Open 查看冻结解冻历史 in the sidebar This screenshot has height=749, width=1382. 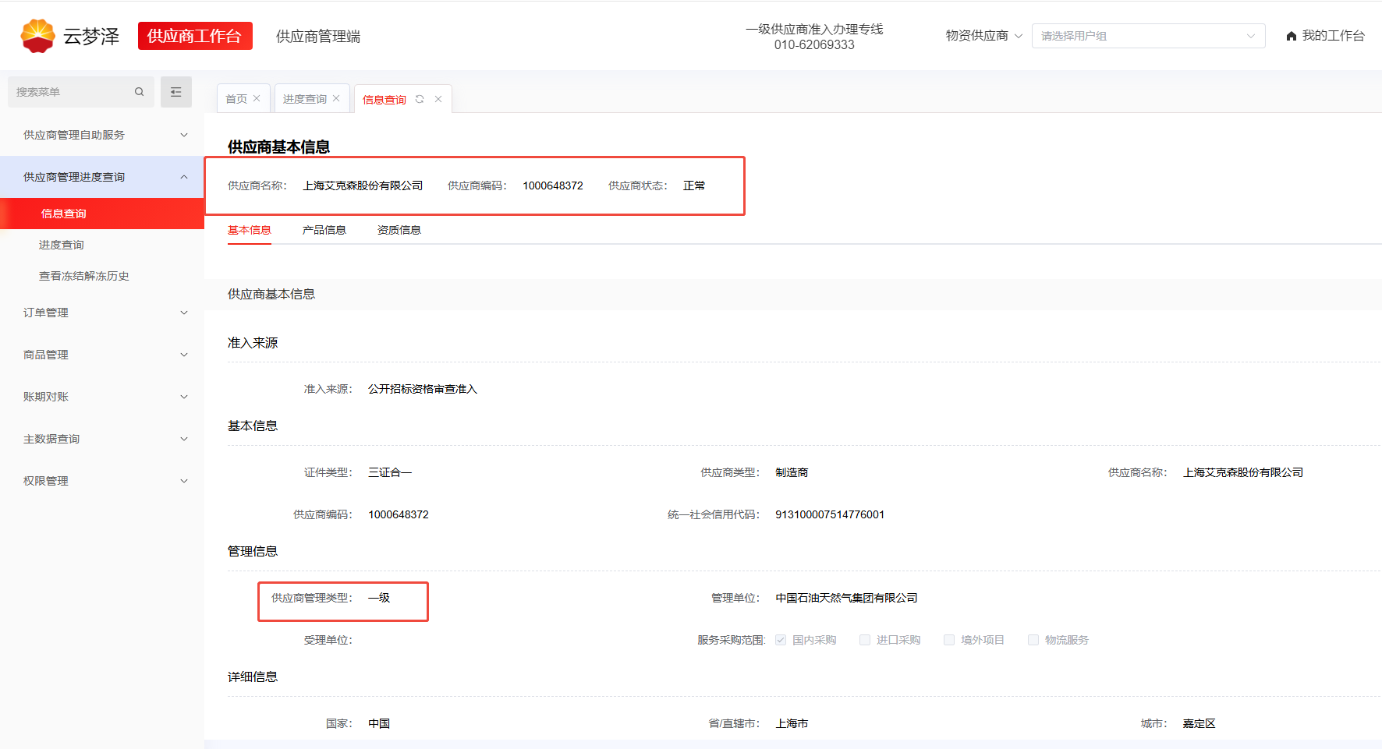[x=84, y=276]
